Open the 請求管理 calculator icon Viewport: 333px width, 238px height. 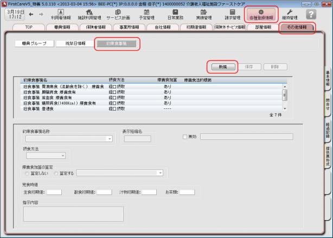click(x=232, y=14)
